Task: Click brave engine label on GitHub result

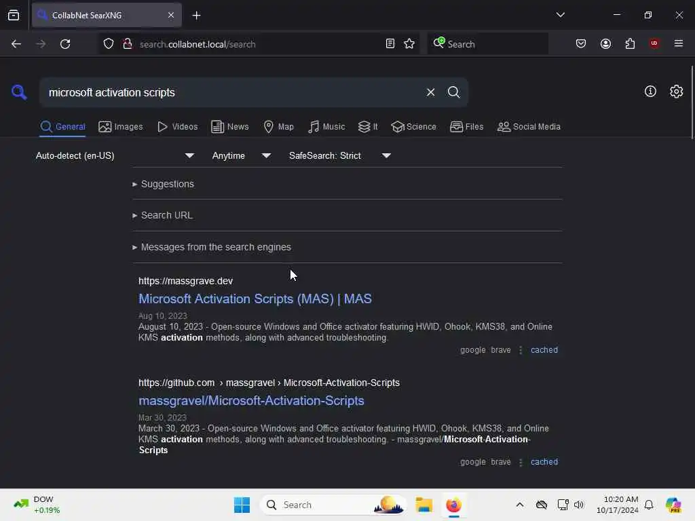Action: click(501, 461)
